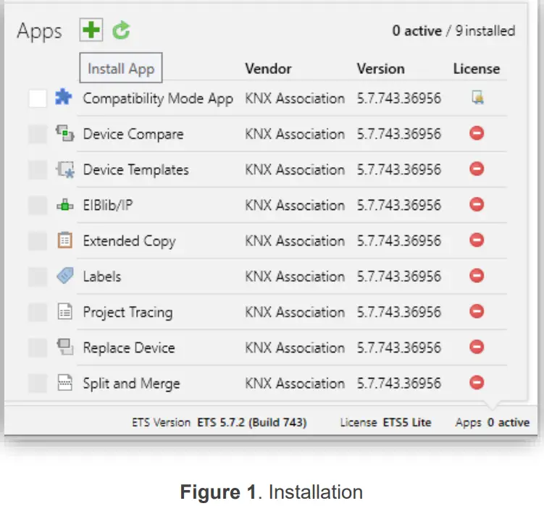This screenshot has height=506, width=544.
Task: Click the red license icon for Split and Merge
Action: (x=477, y=382)
